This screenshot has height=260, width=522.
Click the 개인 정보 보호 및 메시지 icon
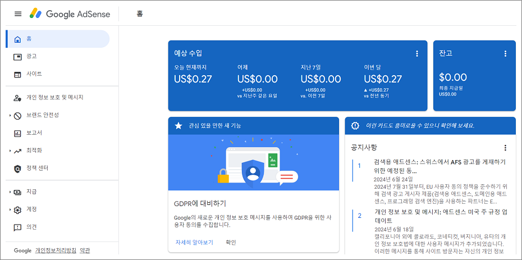[17, 98]
